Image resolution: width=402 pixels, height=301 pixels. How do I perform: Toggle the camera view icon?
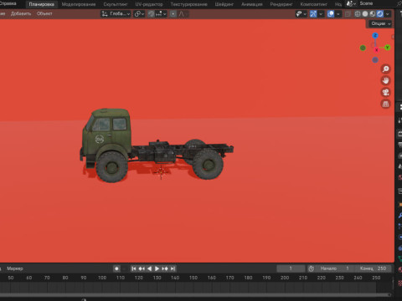(x=386, y=92)
